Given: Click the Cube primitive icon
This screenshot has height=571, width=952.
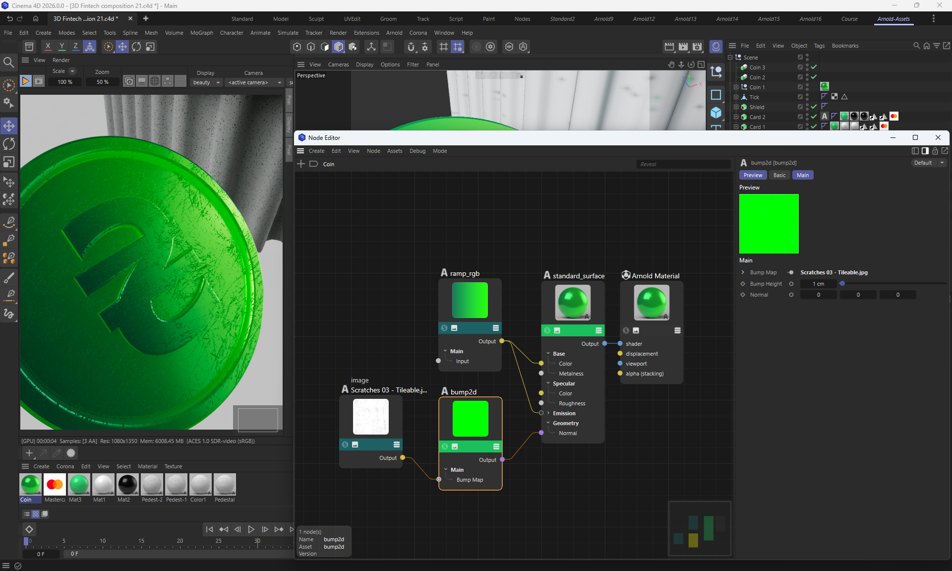Looking at the screenshot, I should click(x=716, y=113).
